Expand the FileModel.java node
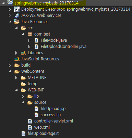The height and width of the screenshot is (138, 132). (x=29, y=40)
